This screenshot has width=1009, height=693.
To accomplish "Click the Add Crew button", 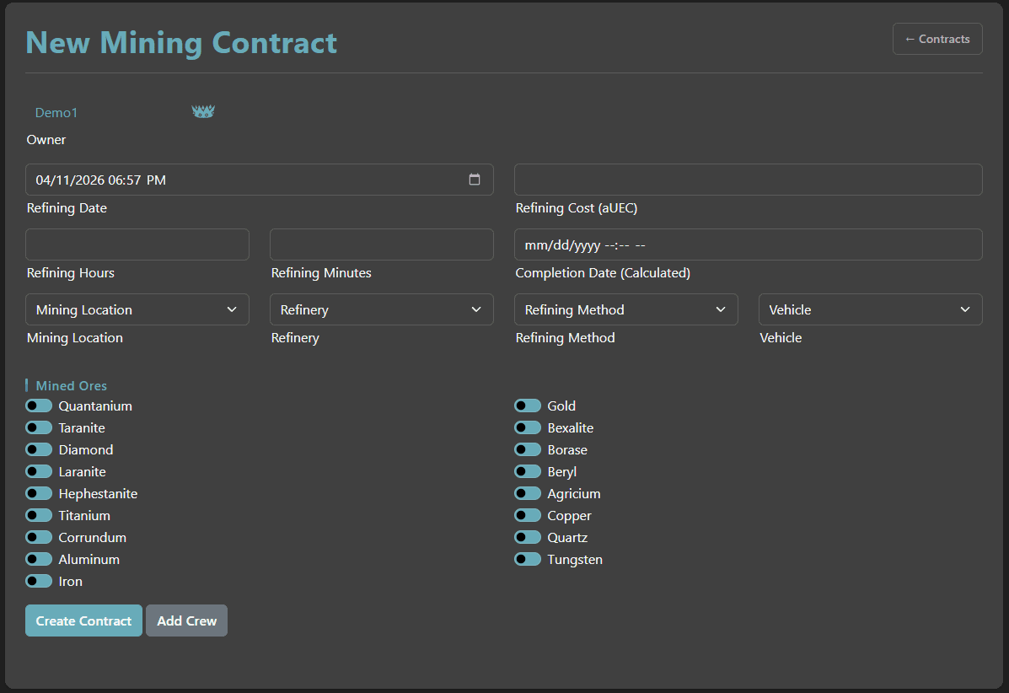I will (186, 620).
